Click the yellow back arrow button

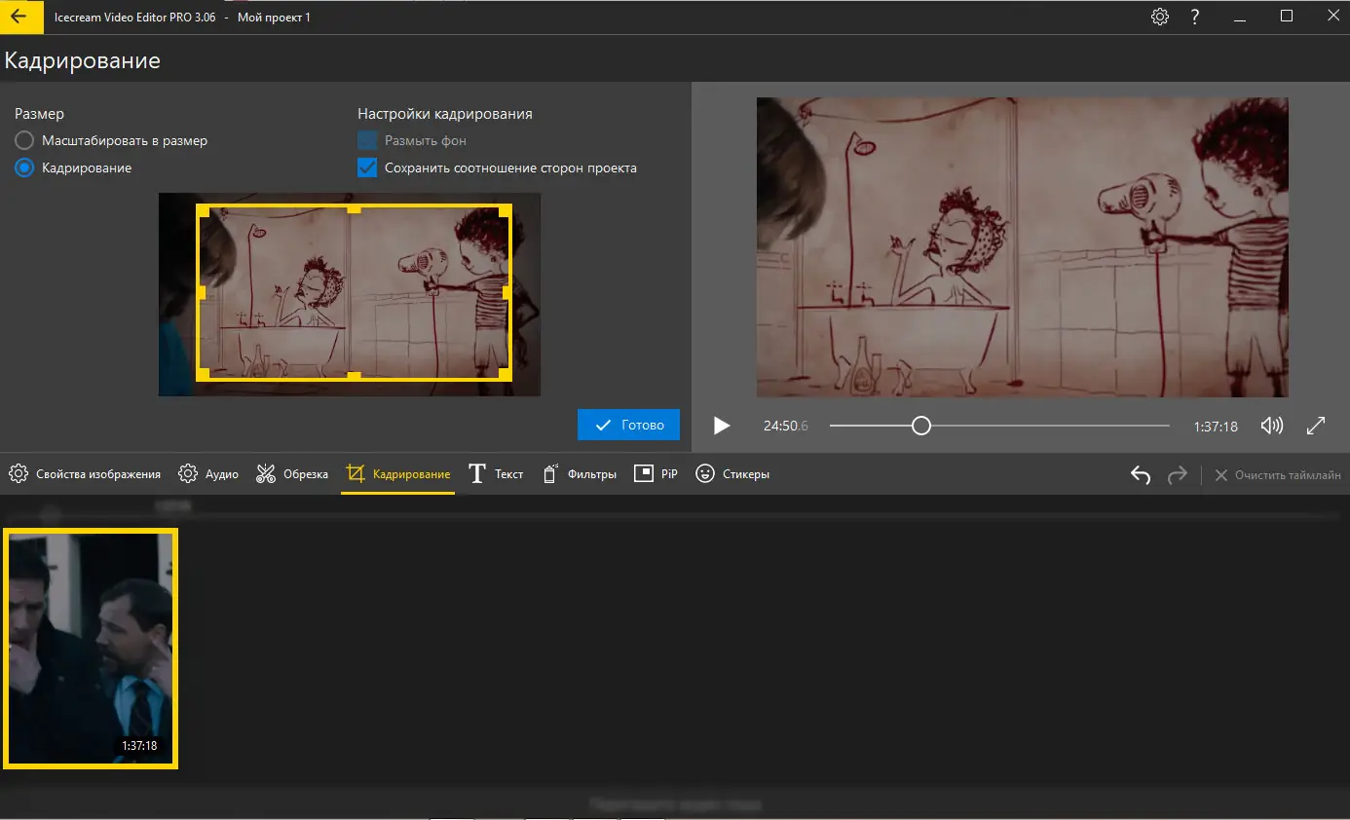click(x=19, y=17)
